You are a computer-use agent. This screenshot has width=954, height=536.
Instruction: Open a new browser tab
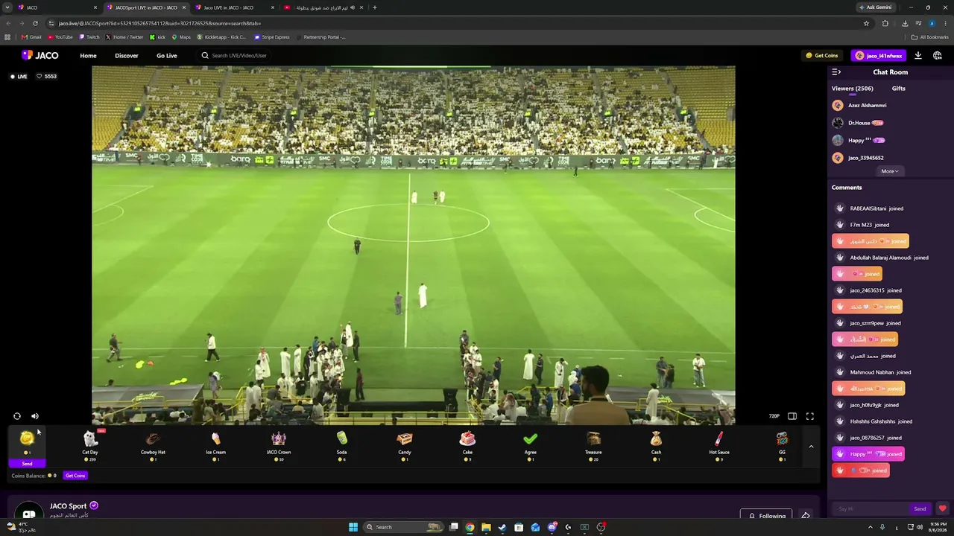coord(375,7)
